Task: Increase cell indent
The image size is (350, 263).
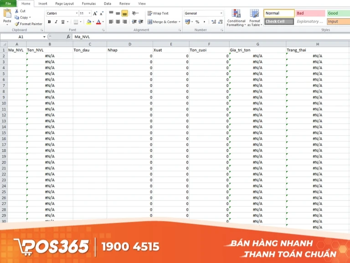Action: tap(141, 22)
